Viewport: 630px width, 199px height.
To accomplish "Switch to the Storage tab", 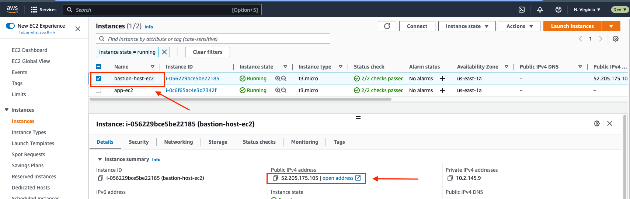I will click(x=218, y=142).
